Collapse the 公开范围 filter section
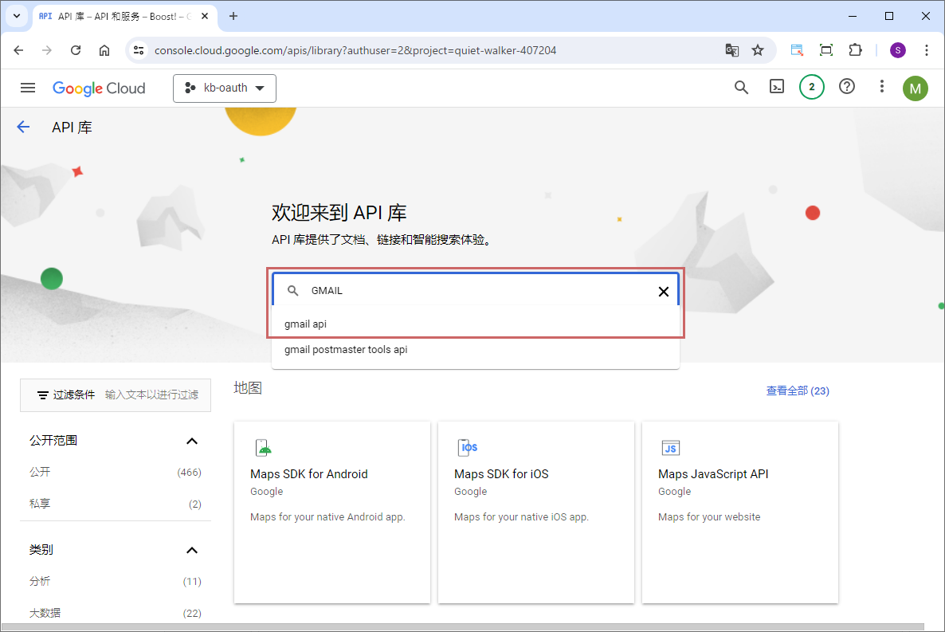The image size is (945, 632). (x=191, y=441)
